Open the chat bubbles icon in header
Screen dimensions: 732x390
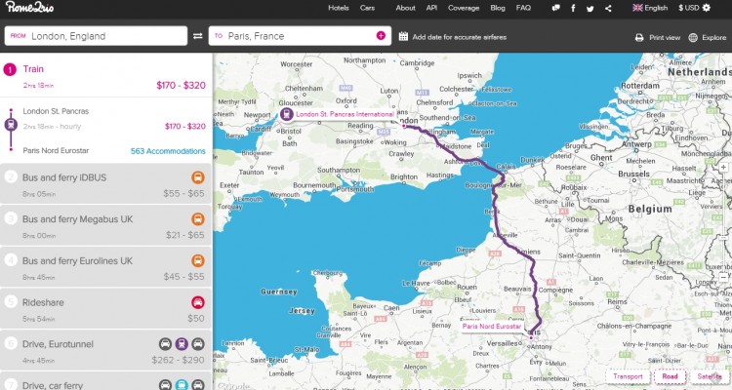pos(555,8)
